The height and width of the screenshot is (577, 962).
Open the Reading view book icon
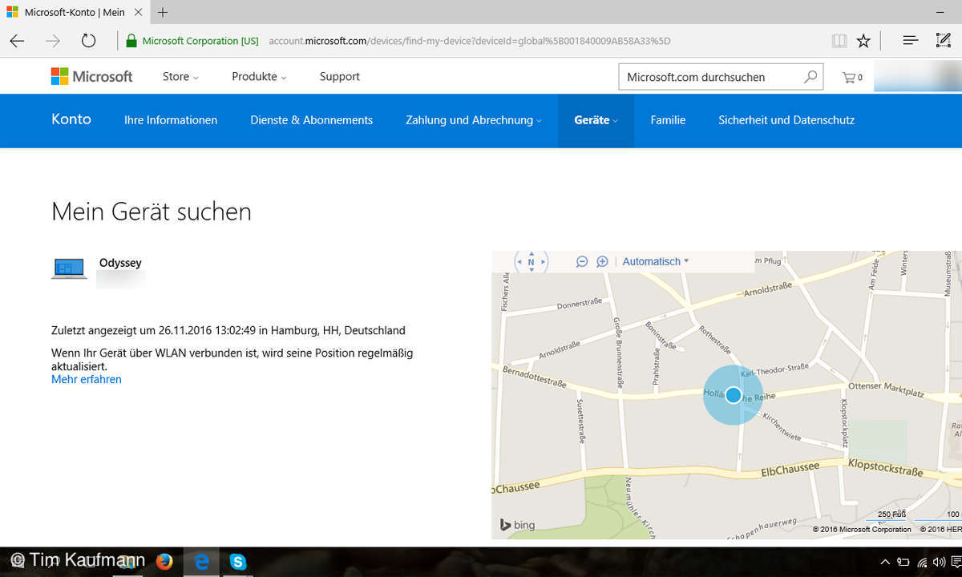coord(839,41)
